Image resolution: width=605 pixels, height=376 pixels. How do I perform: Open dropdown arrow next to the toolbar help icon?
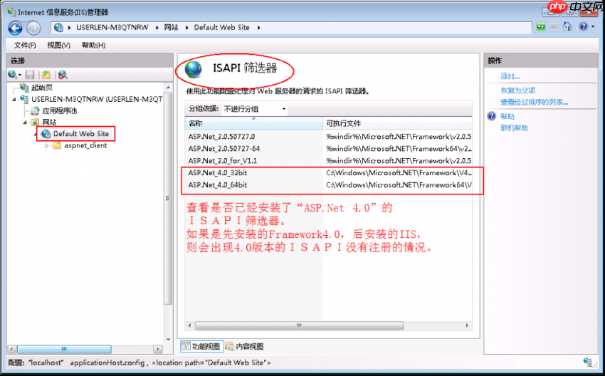593,26
